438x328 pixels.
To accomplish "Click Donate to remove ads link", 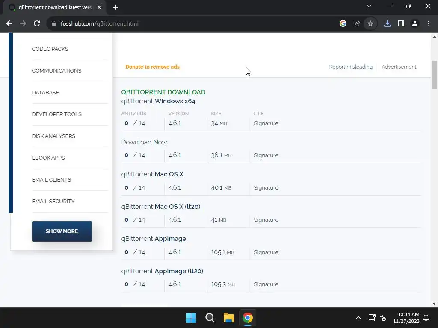I will 152,67.
